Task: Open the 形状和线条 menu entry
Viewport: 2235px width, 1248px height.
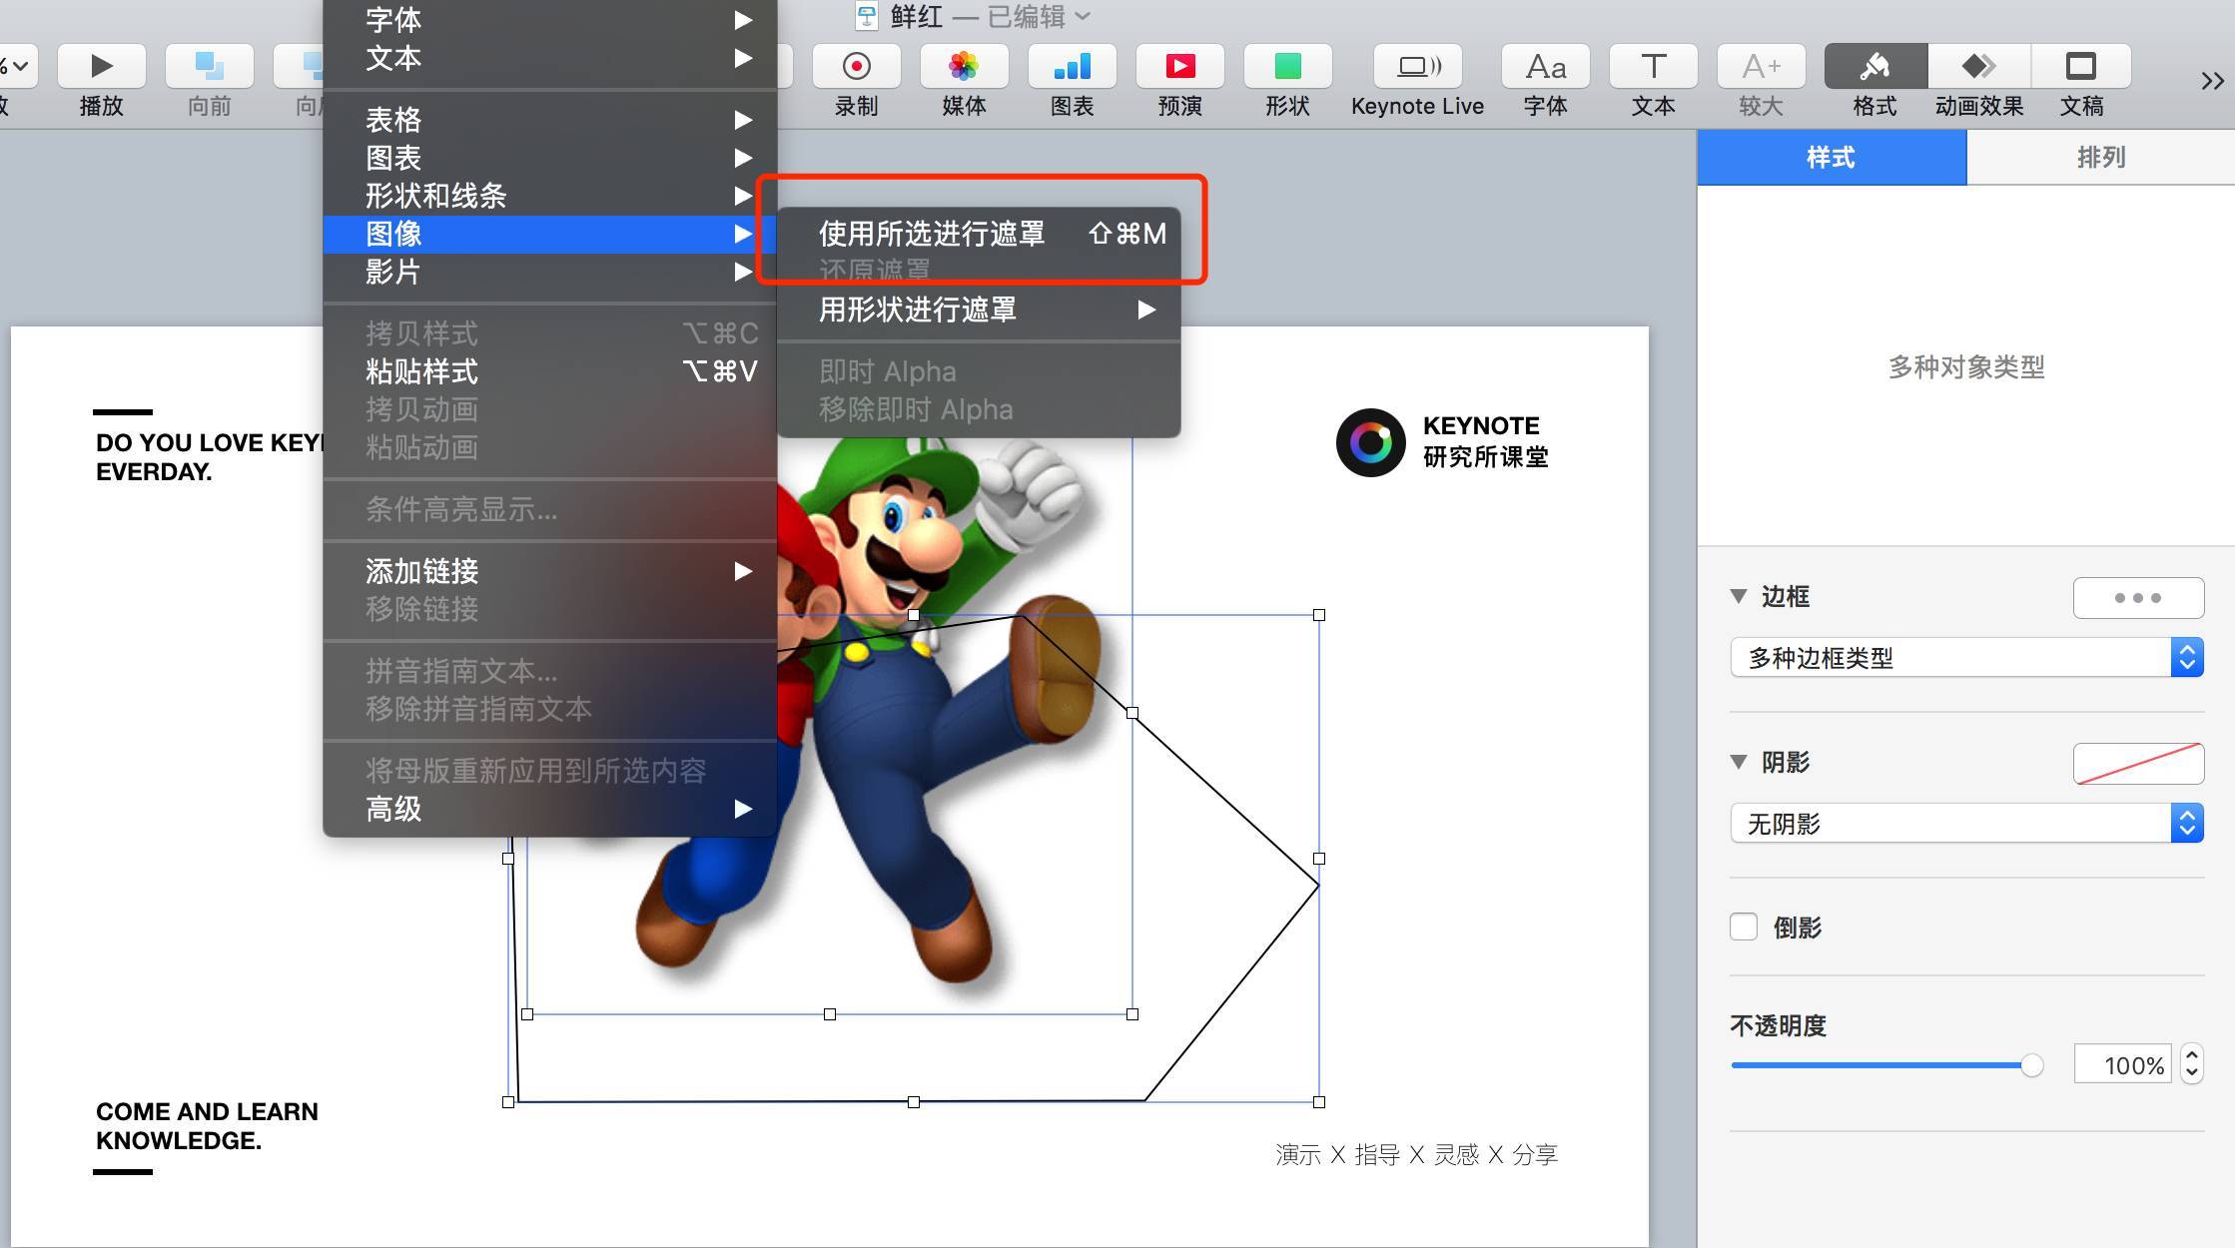Action: point(550,196)
